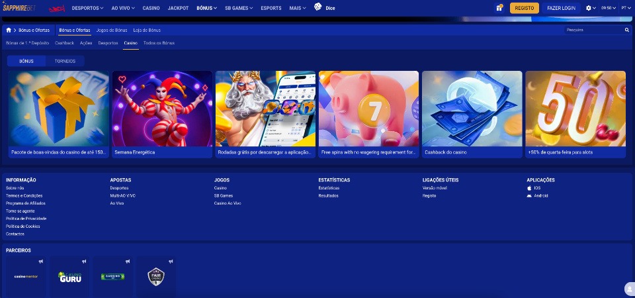This screenshot has height=298, width=635.
Task: Open Esports in the top navigation
Action: (x=271, y=8)
